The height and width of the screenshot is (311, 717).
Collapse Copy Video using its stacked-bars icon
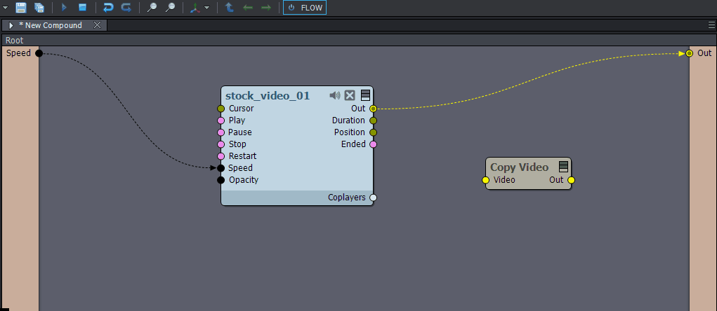coord(563,167)
